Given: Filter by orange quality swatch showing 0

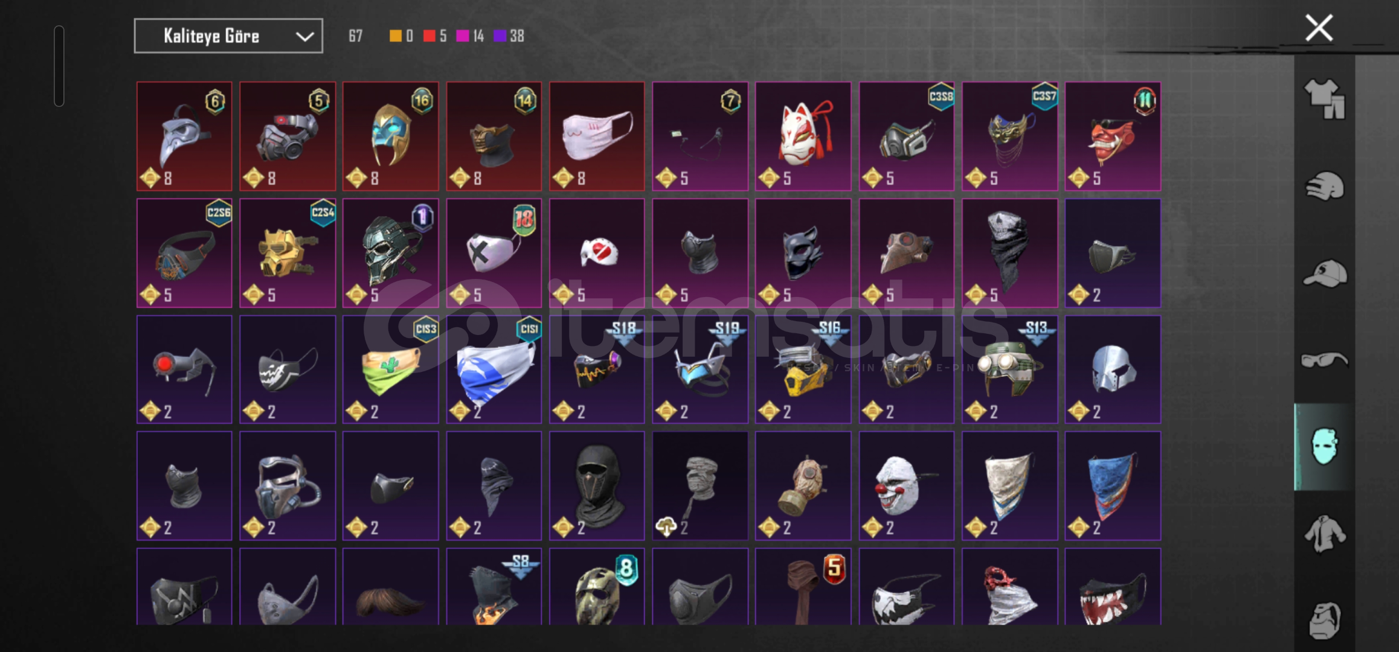Looking at the screenshot, I should (x=396, y=36).
